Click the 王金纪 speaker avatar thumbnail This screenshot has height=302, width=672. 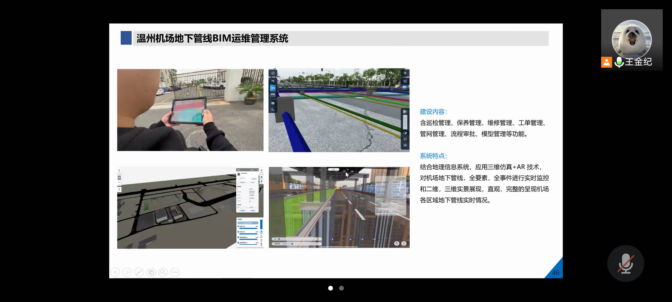[x=631, y=39]
